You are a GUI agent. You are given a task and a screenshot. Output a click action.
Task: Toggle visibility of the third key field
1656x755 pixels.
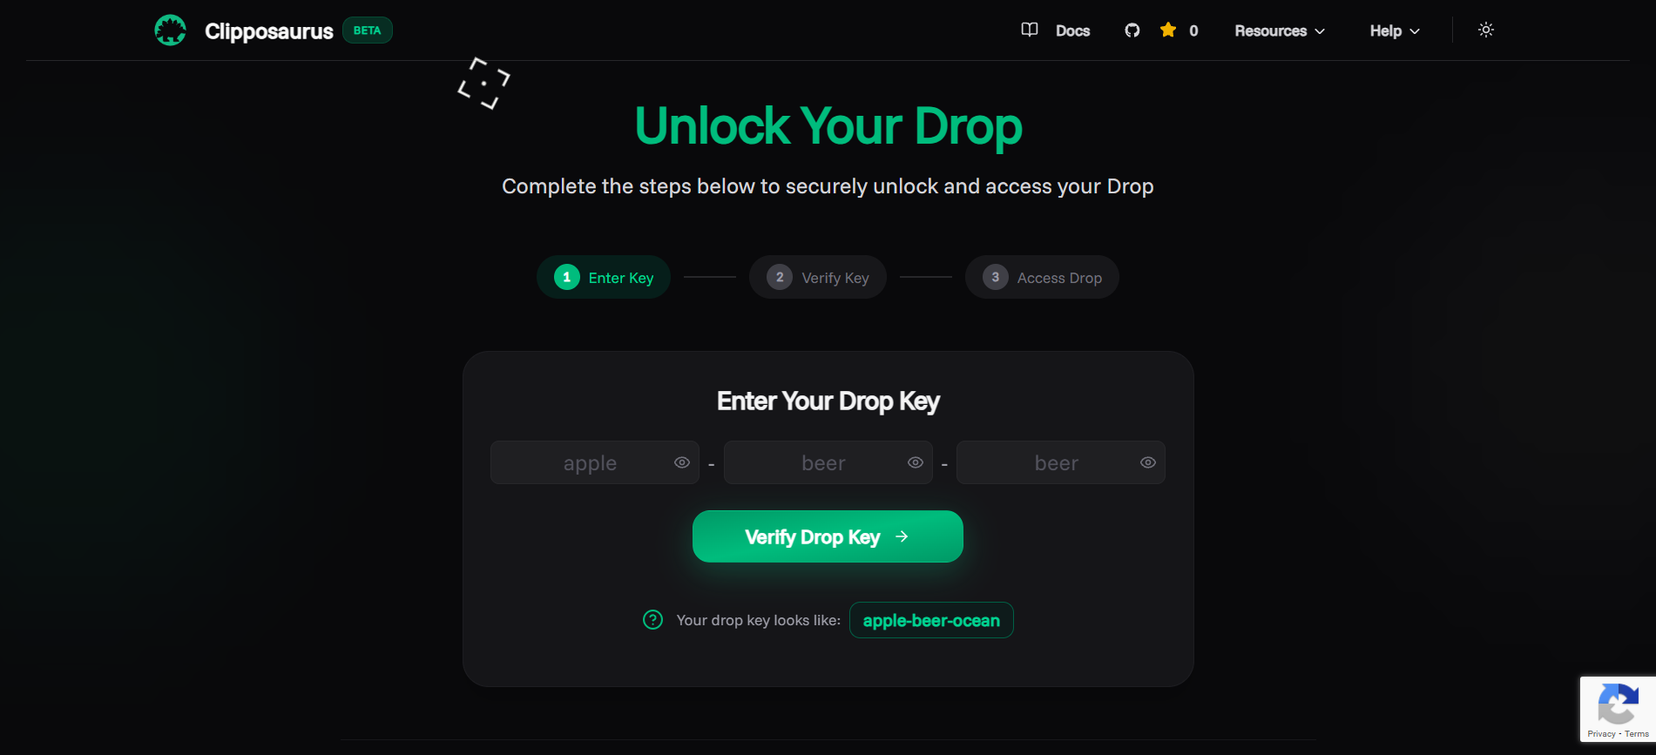pos(1148,462)
